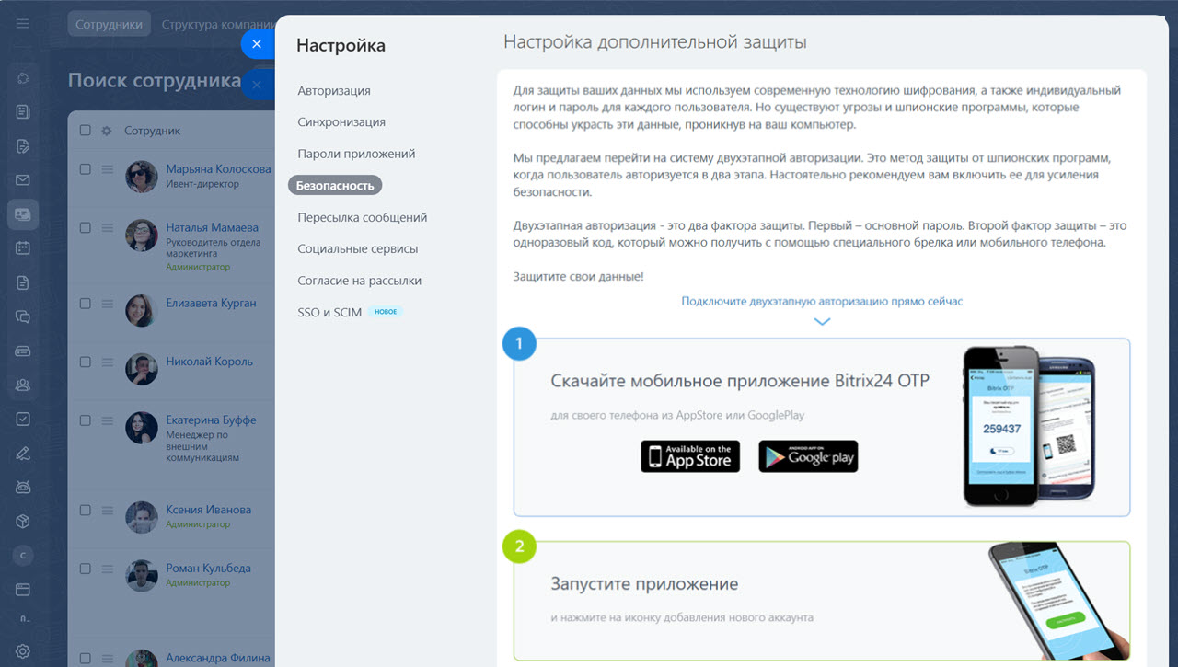Image resolution: width=1178 pixels, height=667 pixels.
Task: Expand the chevron below the two-step authorization link
Action: (x=821, y=321)
